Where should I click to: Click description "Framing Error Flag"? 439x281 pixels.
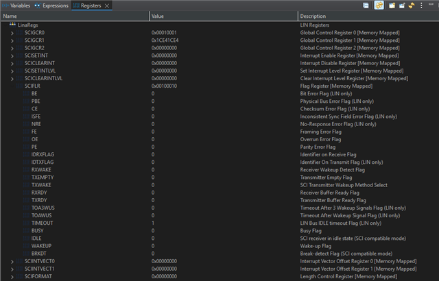pyautogui.click(x=321, y=132)
